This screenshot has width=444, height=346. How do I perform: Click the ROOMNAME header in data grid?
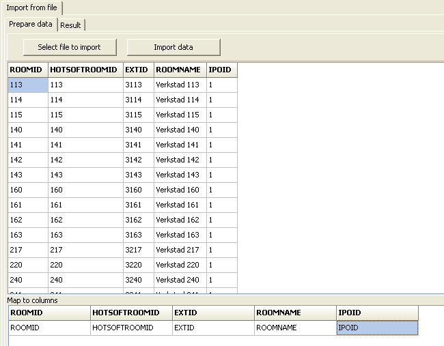(x=179, y=70)
